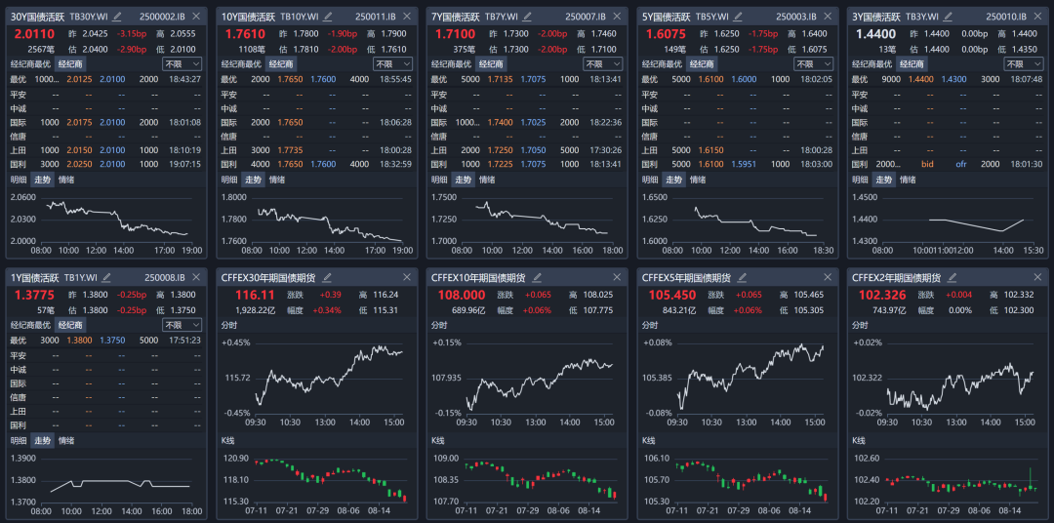Image resolution: width=1054 pixels, height=523 pixels.
Task: Open the 情绪 tab in 30Y panel
Action: pyautogui.click(x=66, y=180)
